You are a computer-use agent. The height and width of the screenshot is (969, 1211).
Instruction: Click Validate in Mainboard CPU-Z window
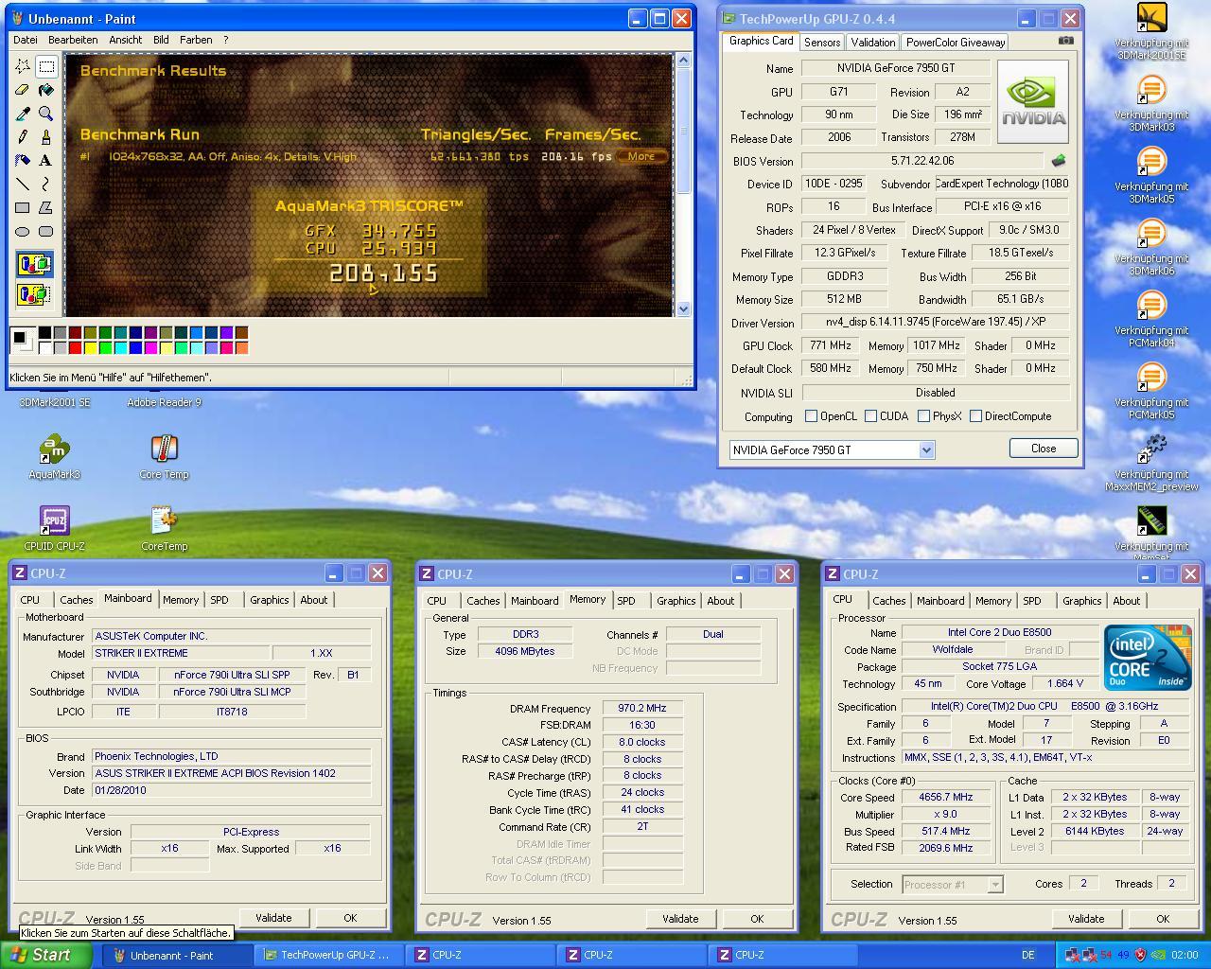click(x=273, y=918)
